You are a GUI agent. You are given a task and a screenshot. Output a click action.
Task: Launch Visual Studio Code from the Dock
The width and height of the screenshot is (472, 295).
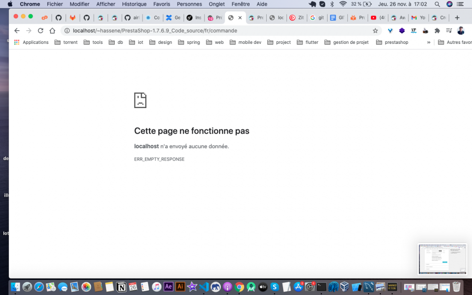click(x=204, y=287)
